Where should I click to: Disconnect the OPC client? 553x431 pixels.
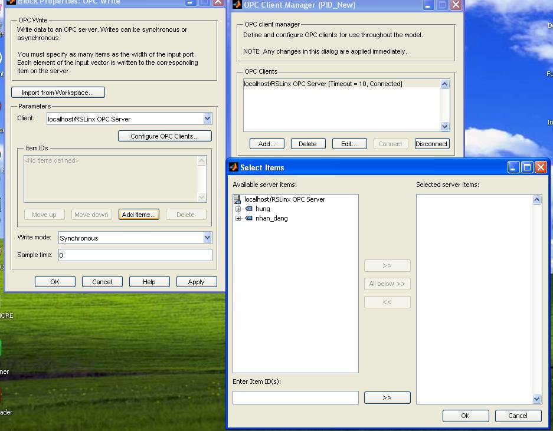pyautogui.click(x=432, y=144)
